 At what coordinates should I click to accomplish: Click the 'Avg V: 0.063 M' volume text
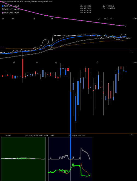coord(108,6)
